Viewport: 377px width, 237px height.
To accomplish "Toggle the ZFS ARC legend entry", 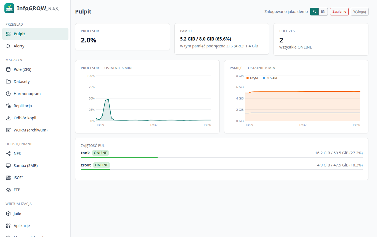I will 270,78.
